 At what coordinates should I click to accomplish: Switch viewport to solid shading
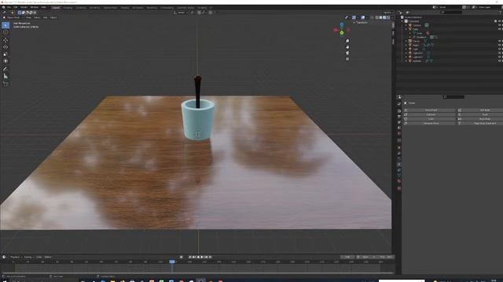pyautogui.click(x=380, y=17)
